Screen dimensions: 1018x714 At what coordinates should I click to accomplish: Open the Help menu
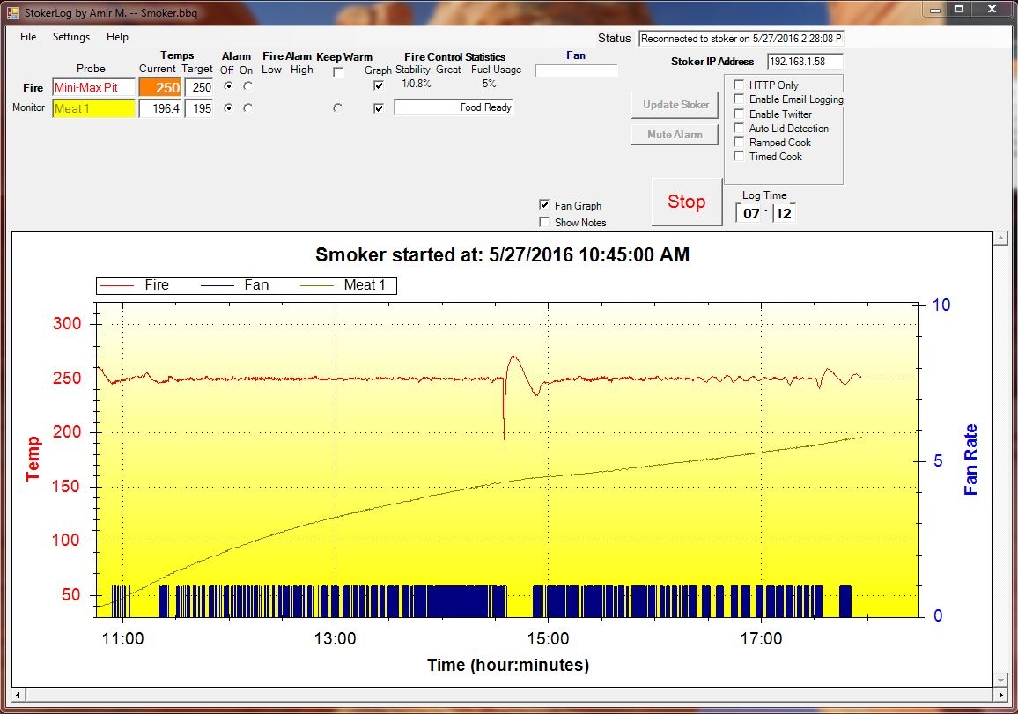[117, 37]
